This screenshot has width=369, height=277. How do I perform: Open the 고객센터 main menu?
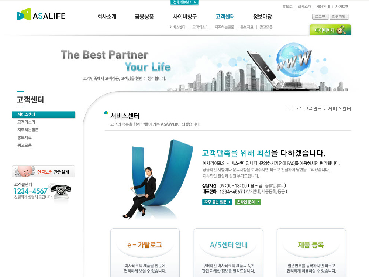225,17
